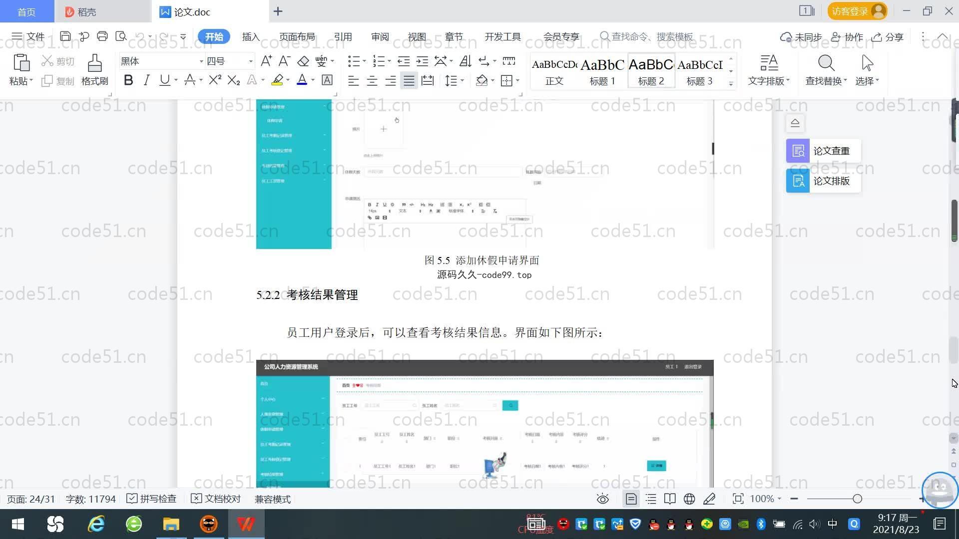Click the Paste clipboard icon

[x=21, y=63]
